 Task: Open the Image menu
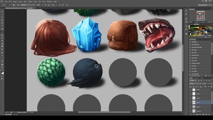(15, 2)
